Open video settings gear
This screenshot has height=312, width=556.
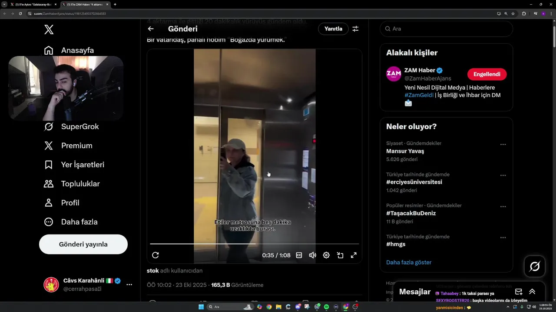coord(326,255)
